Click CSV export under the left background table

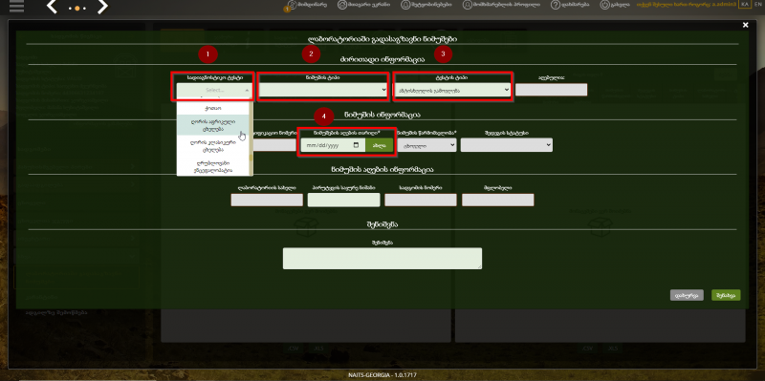[294, 349]
